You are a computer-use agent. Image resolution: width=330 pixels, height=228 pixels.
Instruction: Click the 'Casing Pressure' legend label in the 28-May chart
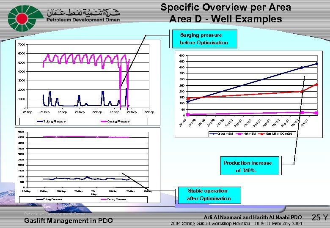click(x=116, y=199)
